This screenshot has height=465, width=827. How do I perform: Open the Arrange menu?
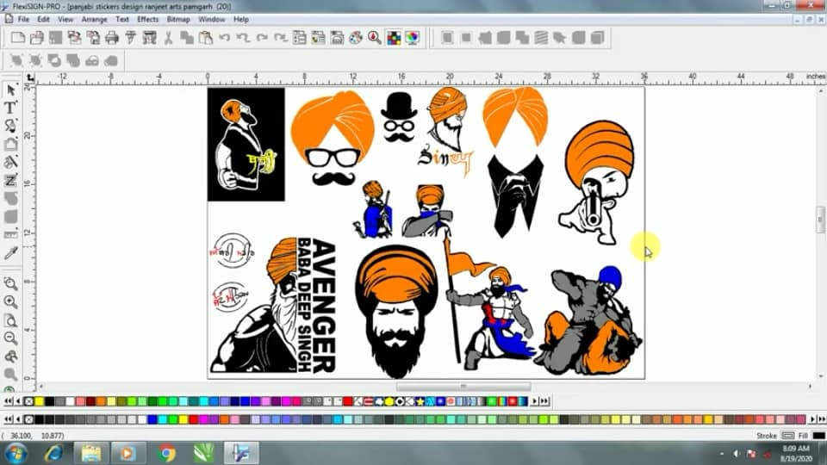click(95, 20)
